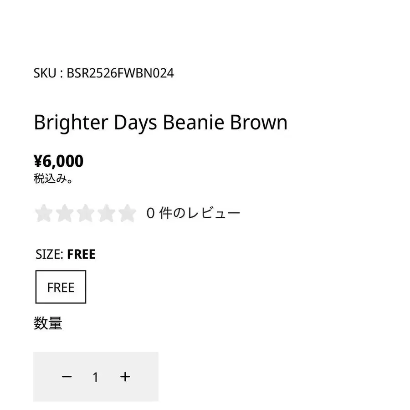The image size is (410, 410).
Task: Rate the product one star
Action: point(44,213)
